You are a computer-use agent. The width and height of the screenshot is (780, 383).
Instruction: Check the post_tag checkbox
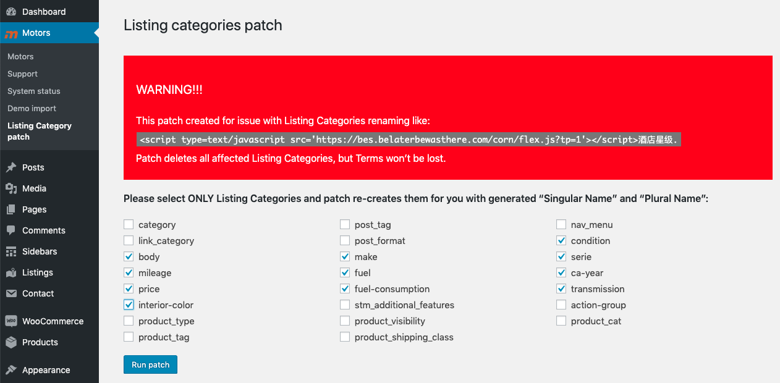(345, 224)
